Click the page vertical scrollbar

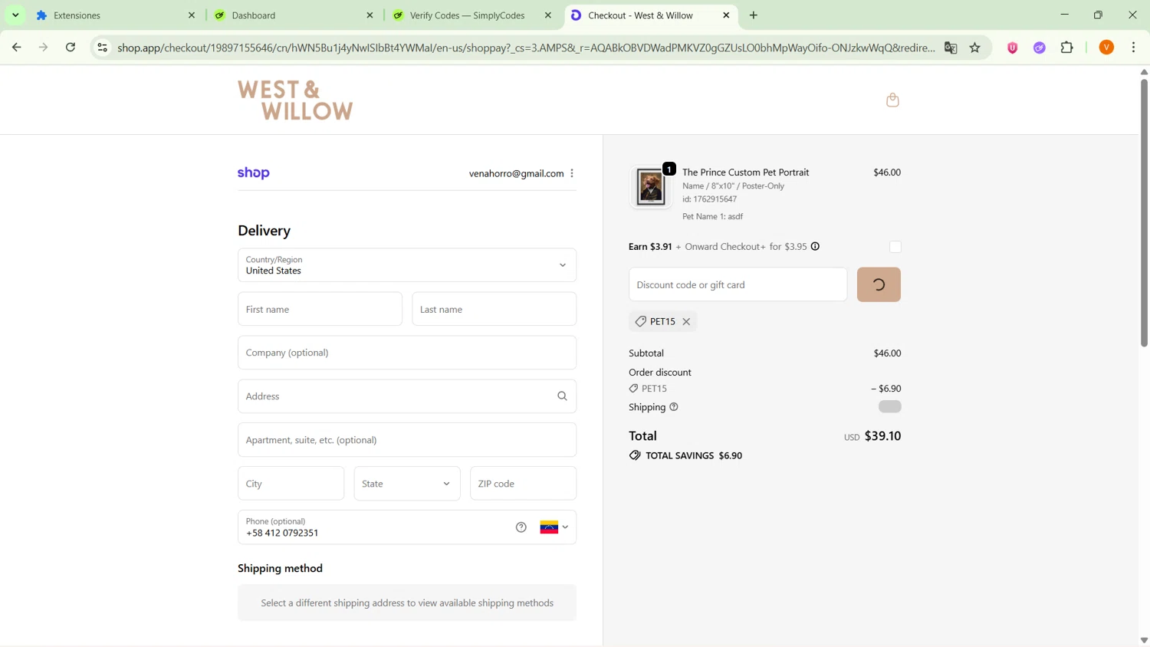click(x=1144, y=212)
